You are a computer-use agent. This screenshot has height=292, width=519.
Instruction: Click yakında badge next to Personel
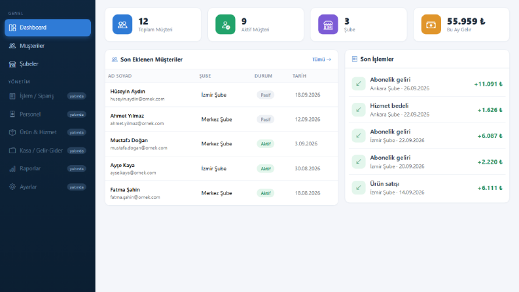(77, 114)
